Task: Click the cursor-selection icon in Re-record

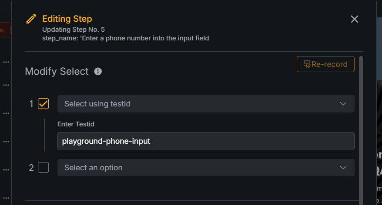Action: [x=307, y=64]
